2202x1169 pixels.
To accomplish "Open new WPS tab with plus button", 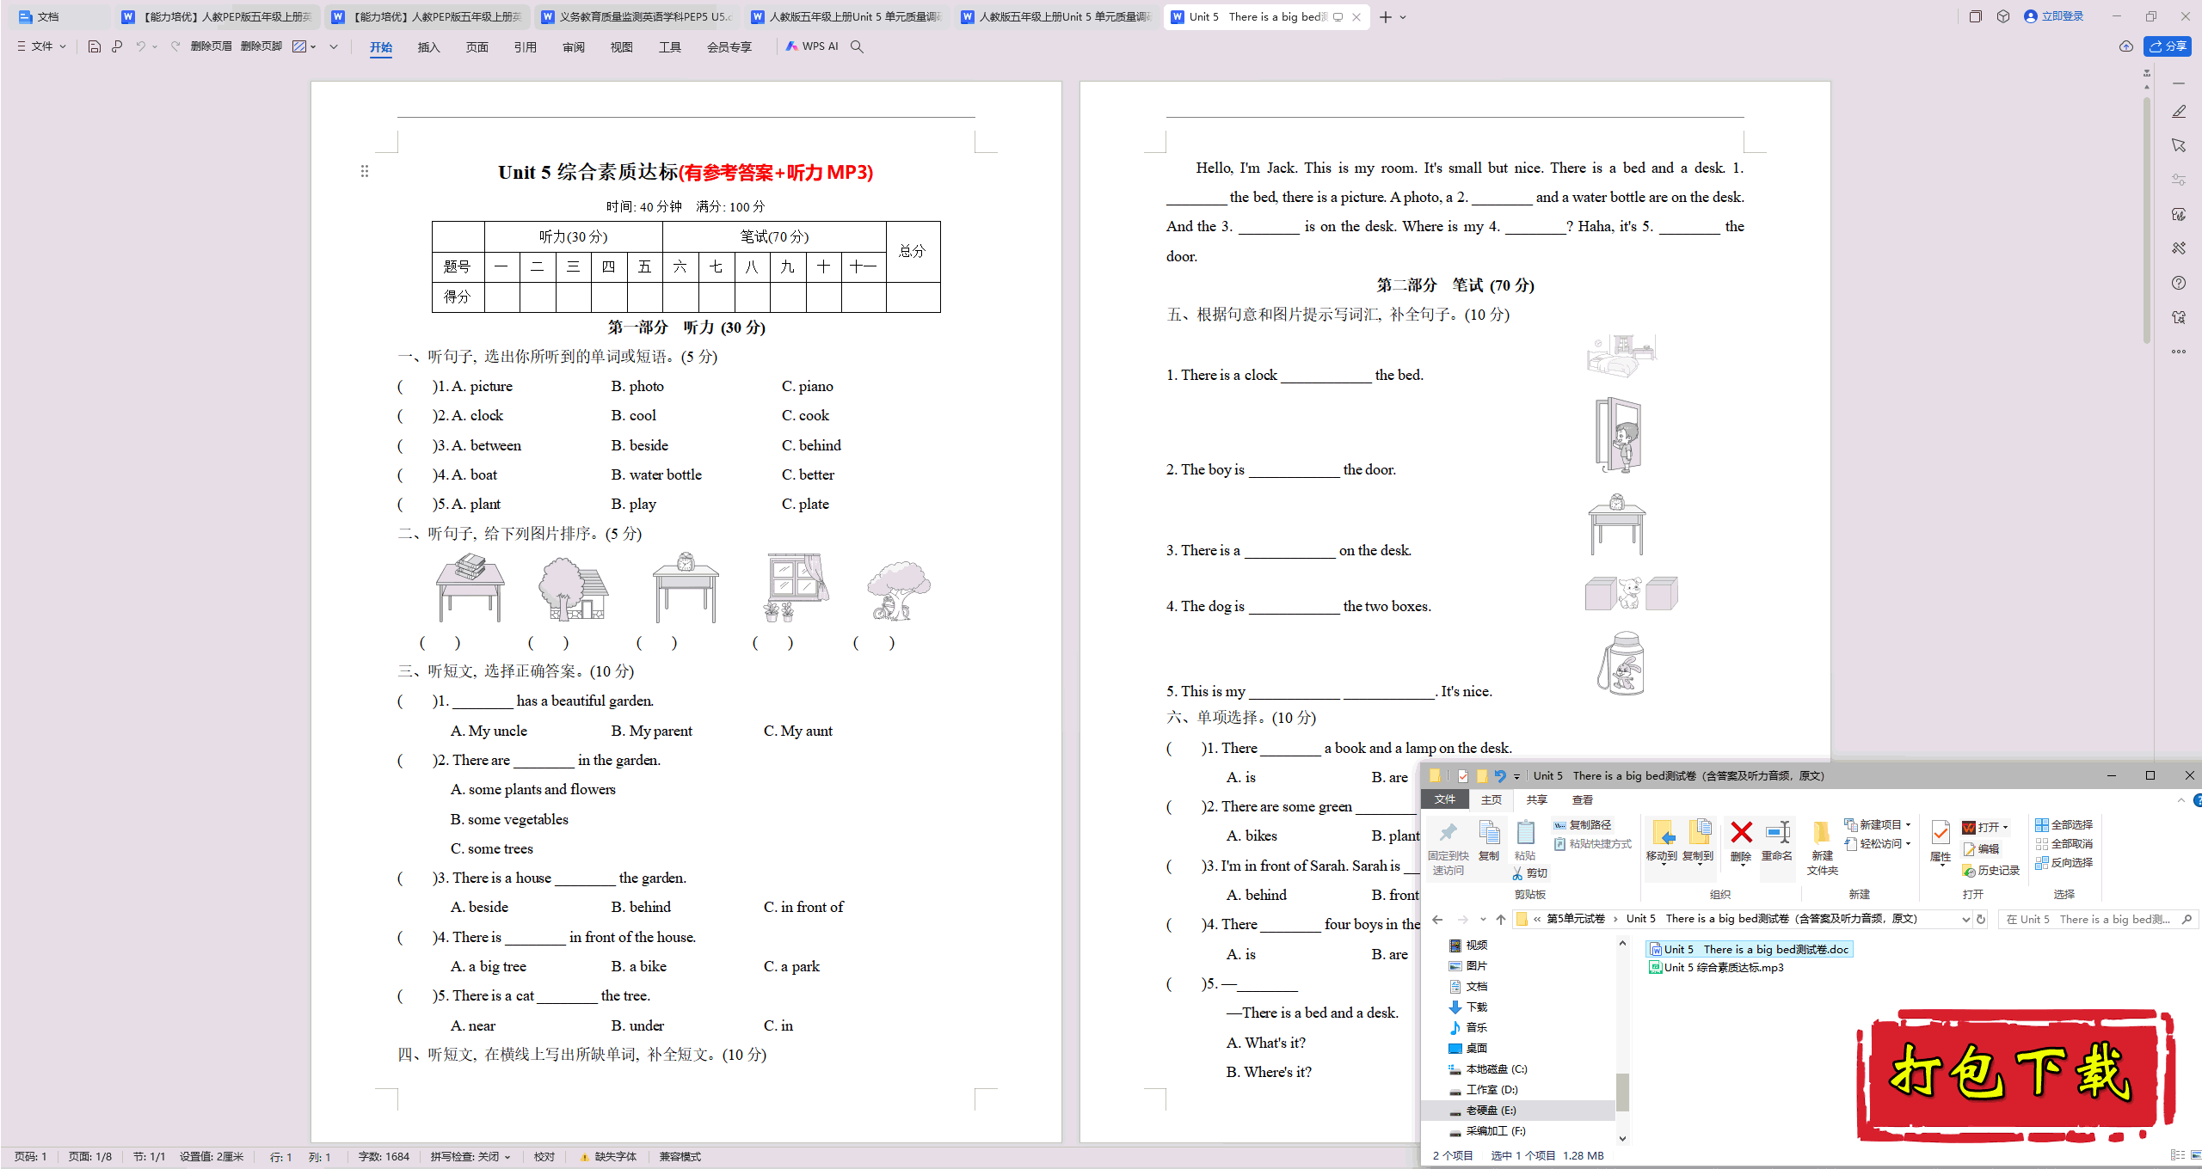I will [1385, 16].
